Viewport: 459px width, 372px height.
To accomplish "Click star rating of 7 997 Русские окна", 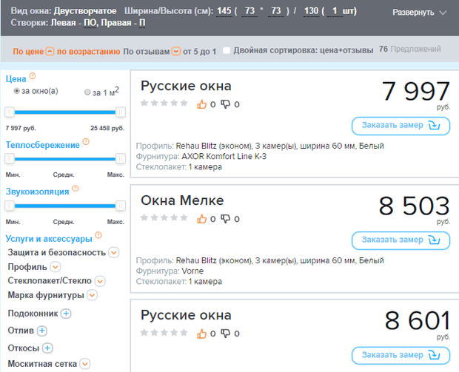I will [164, 103].
